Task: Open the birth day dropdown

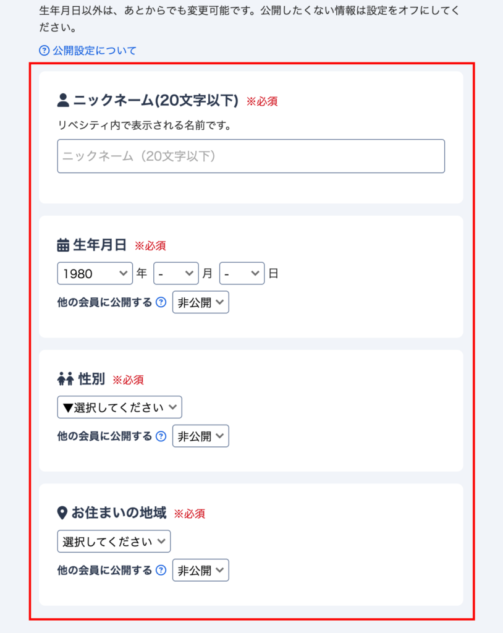Action: [x=242, y=273]
